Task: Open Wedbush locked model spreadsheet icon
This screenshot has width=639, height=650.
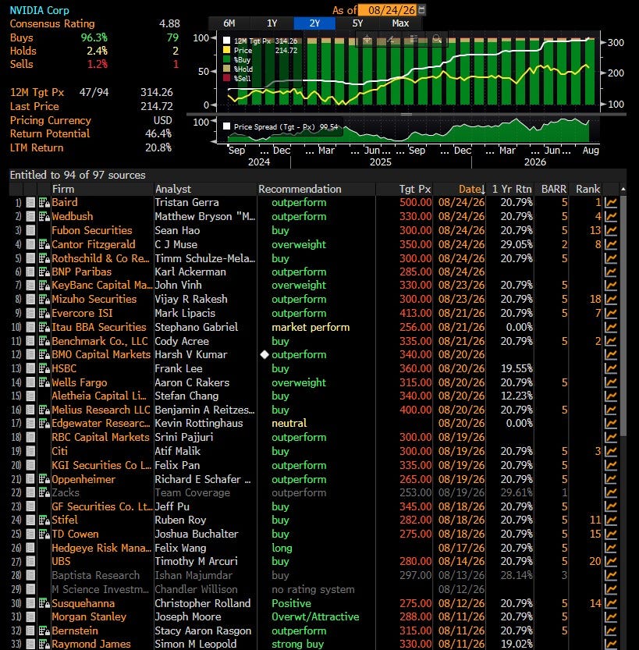Action: click(x=44, y=216)
